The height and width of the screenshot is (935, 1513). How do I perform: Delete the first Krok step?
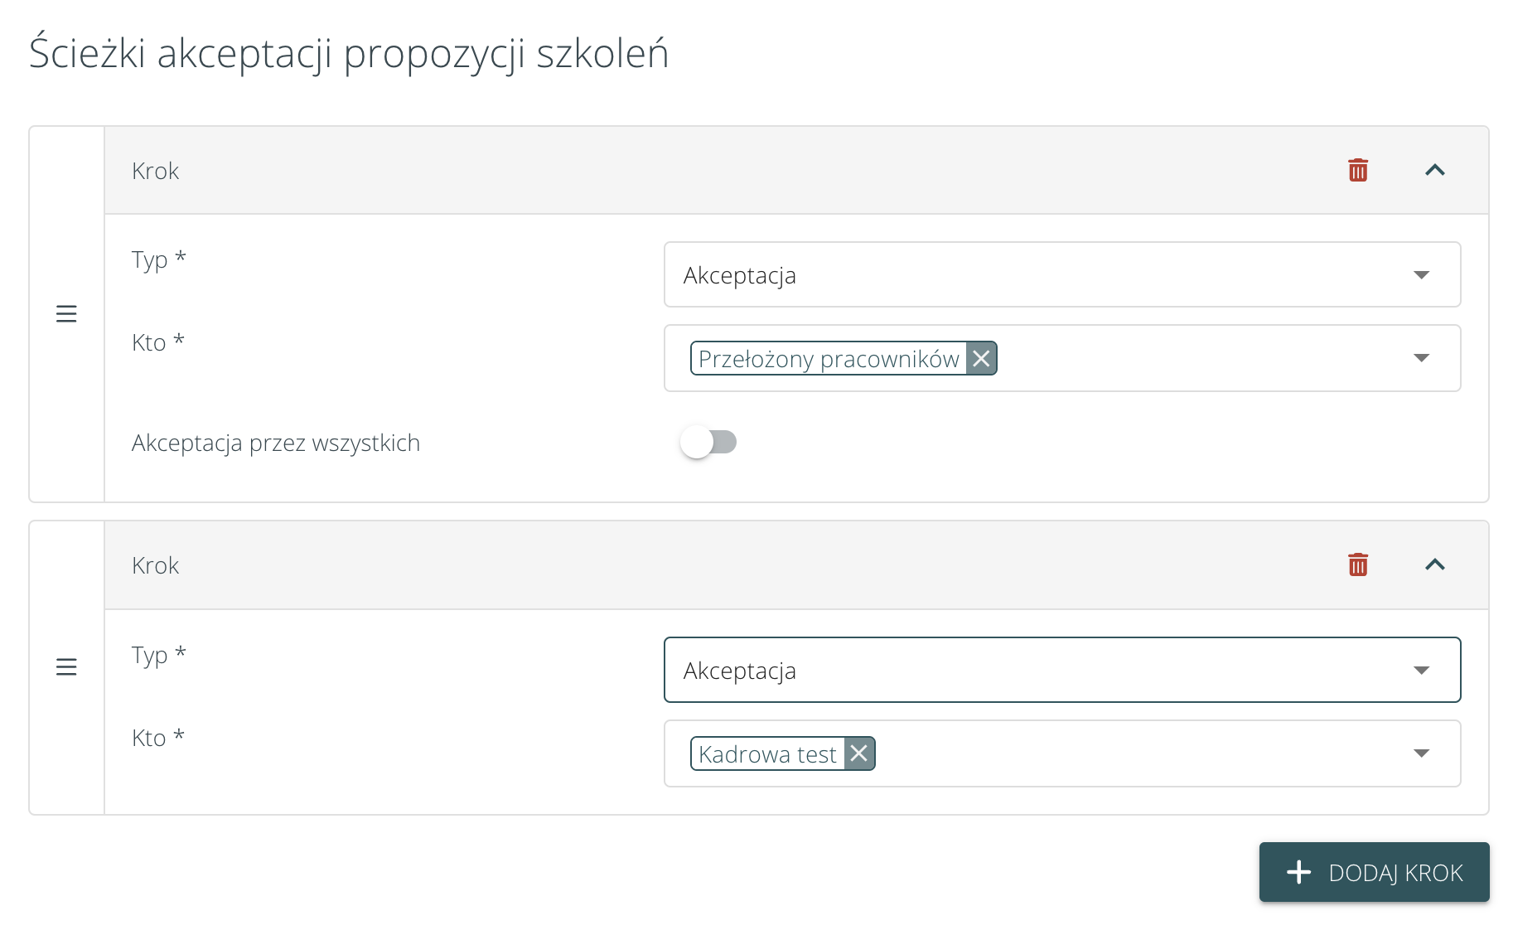point(1357,169)
